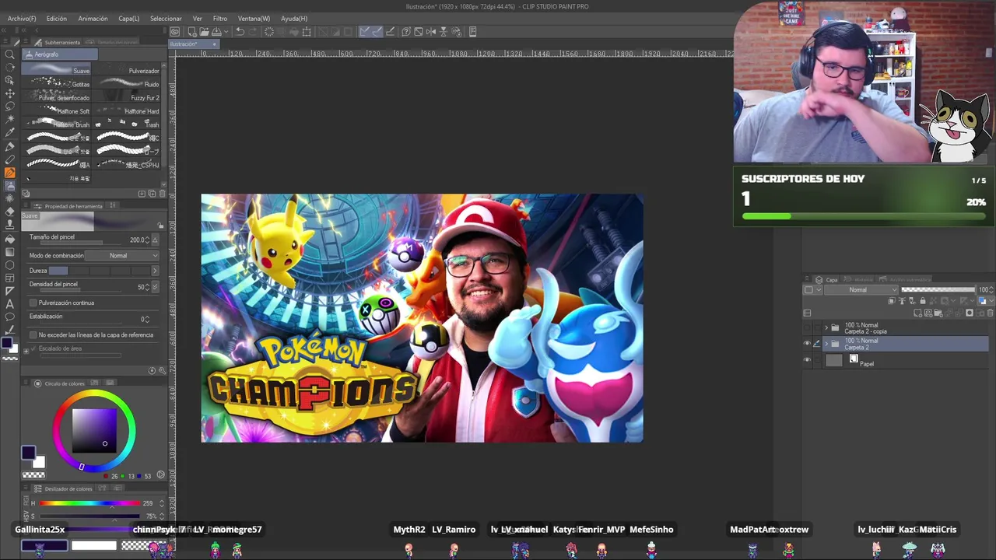Screen dimensions: 996x560
Task: Click the New file icon in command bar
Action: pos(192,32)
